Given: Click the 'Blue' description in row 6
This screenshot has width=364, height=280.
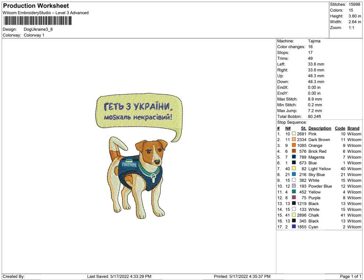Looking at the screenshot, I should click(x=313, y=163).
